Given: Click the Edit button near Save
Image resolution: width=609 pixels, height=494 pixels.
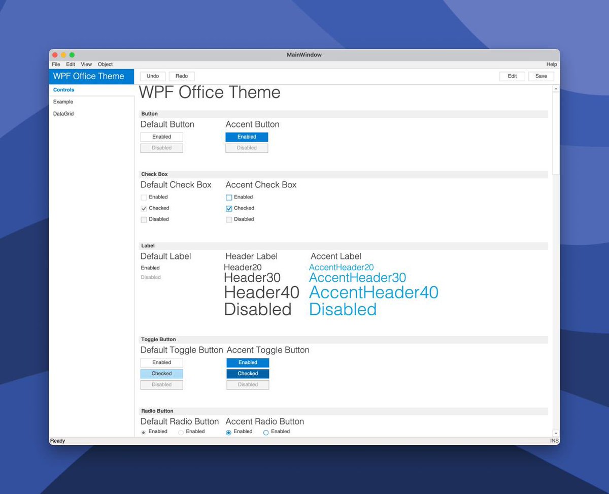Looking at the screenshot, I should (512, 76).
